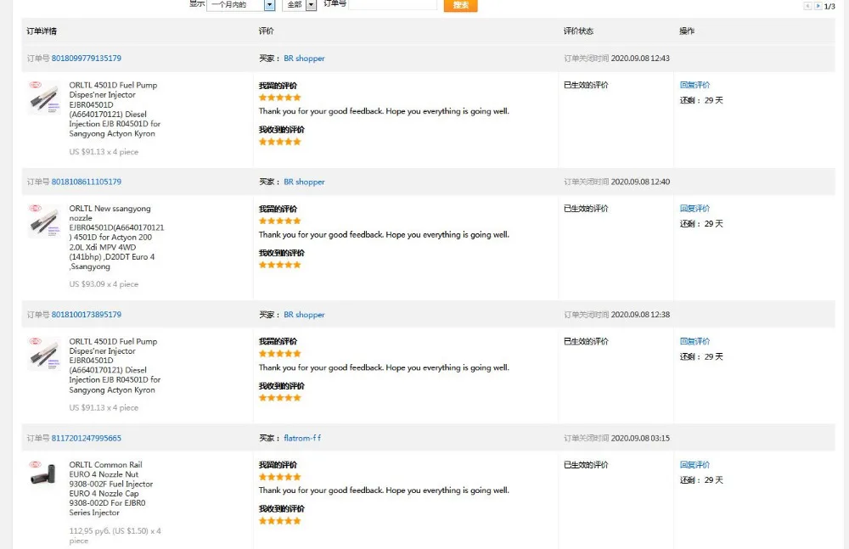Click the next page arrow icon
Image resolution: width=849 pixels, height=549 pixels.
click(818, 6)
